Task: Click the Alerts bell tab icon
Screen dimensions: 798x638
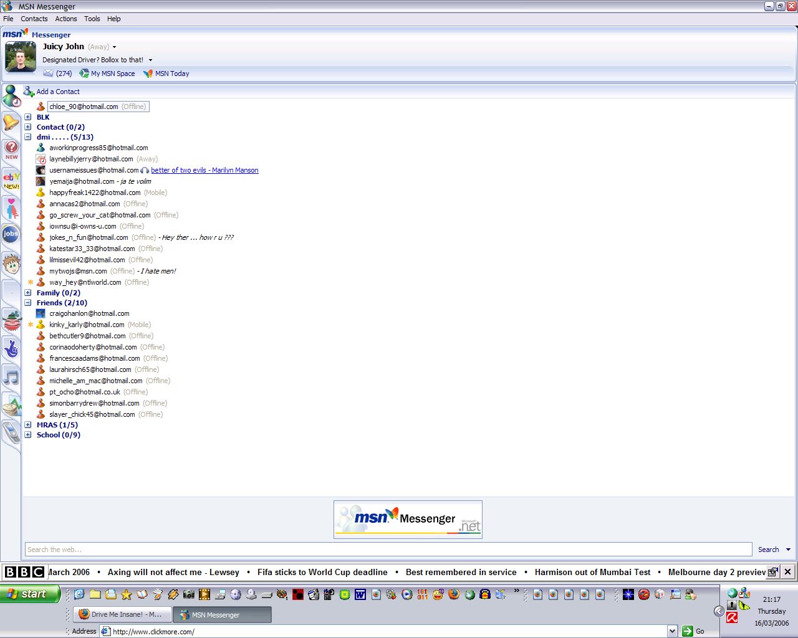Action: [11, 122]
